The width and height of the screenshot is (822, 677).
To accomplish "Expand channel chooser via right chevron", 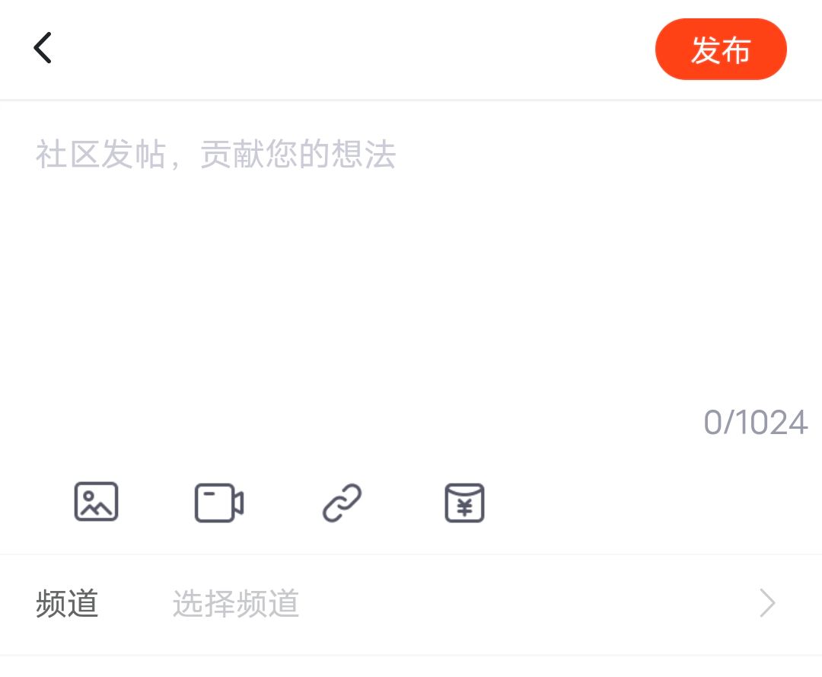I will tap(767, 603).
